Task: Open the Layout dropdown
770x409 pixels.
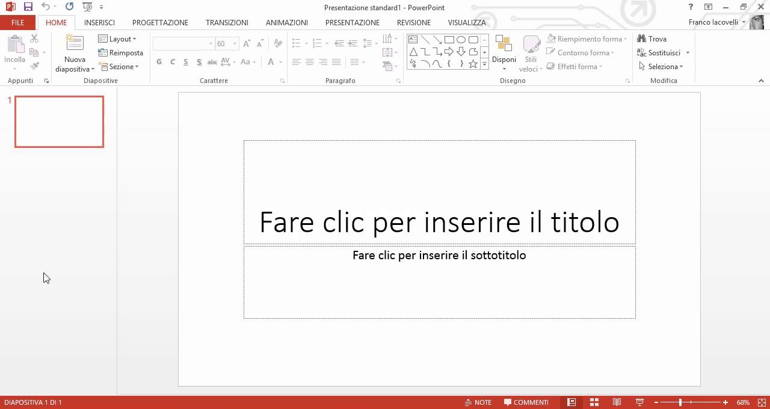Action: 117,39
